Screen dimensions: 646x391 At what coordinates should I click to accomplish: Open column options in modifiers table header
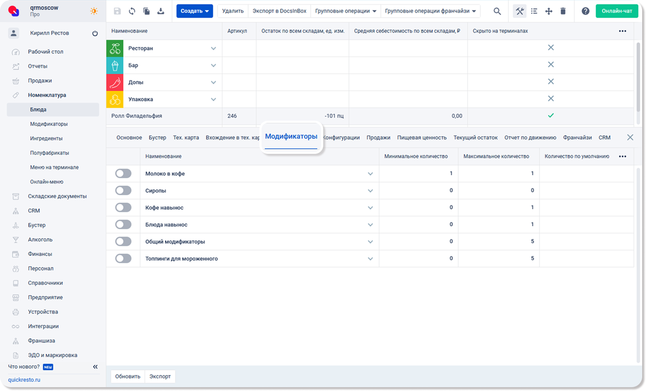point(623,156)
